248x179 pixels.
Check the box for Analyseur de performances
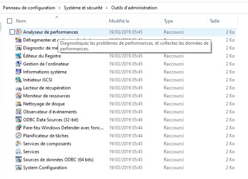[x=12, y=32]
